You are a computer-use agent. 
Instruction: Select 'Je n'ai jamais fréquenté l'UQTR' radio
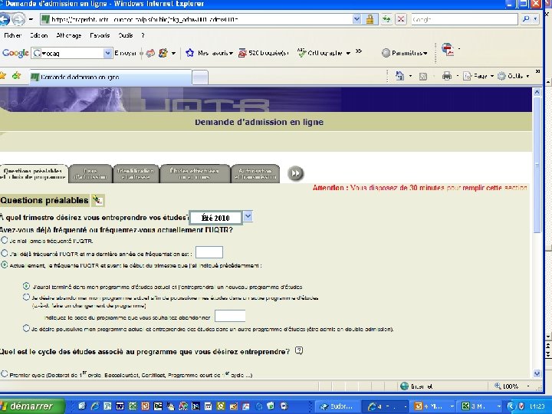point(5,241)
